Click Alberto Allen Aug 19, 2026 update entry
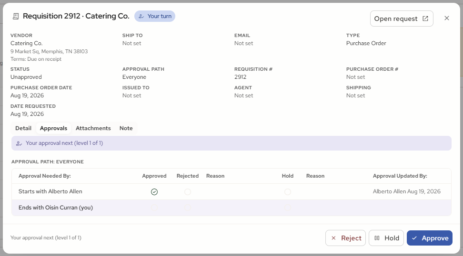Viewport: 463px width, 256px height. pos(407,191)
